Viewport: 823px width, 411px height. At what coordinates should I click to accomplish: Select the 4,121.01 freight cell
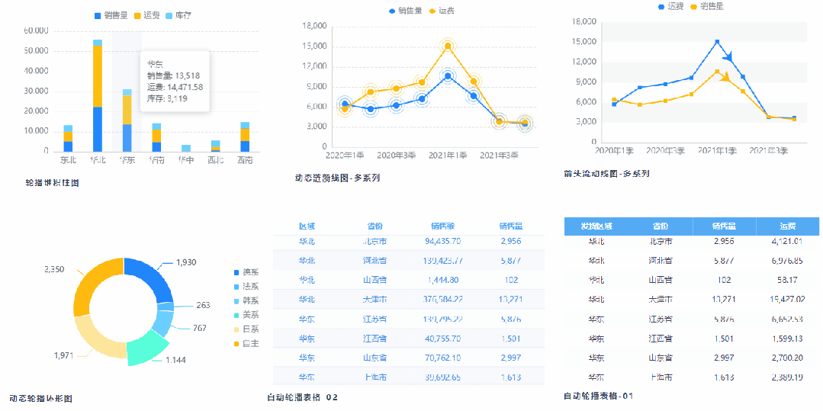[788, 242]
